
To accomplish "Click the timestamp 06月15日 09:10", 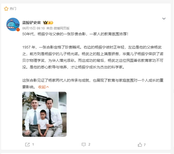I will [33, 28].
